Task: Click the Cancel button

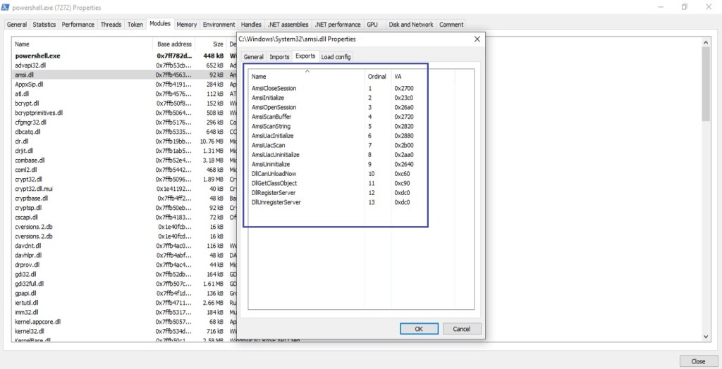Action: 461,329
